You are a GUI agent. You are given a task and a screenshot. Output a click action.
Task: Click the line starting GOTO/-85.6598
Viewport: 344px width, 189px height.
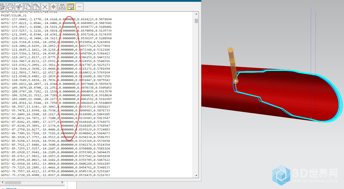tap(56, 160)
